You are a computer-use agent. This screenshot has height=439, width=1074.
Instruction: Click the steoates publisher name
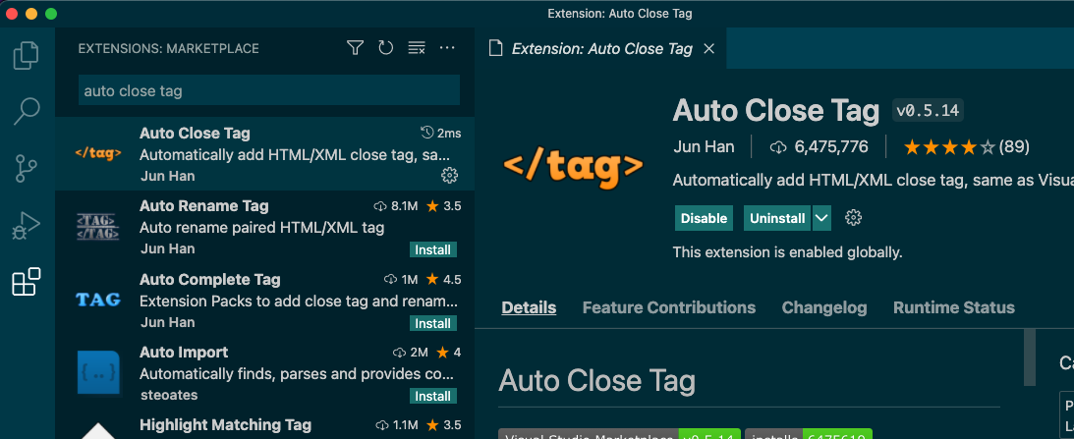click(168, 395)
